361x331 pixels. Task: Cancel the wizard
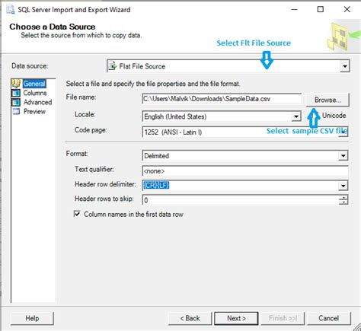click(329, 318)
